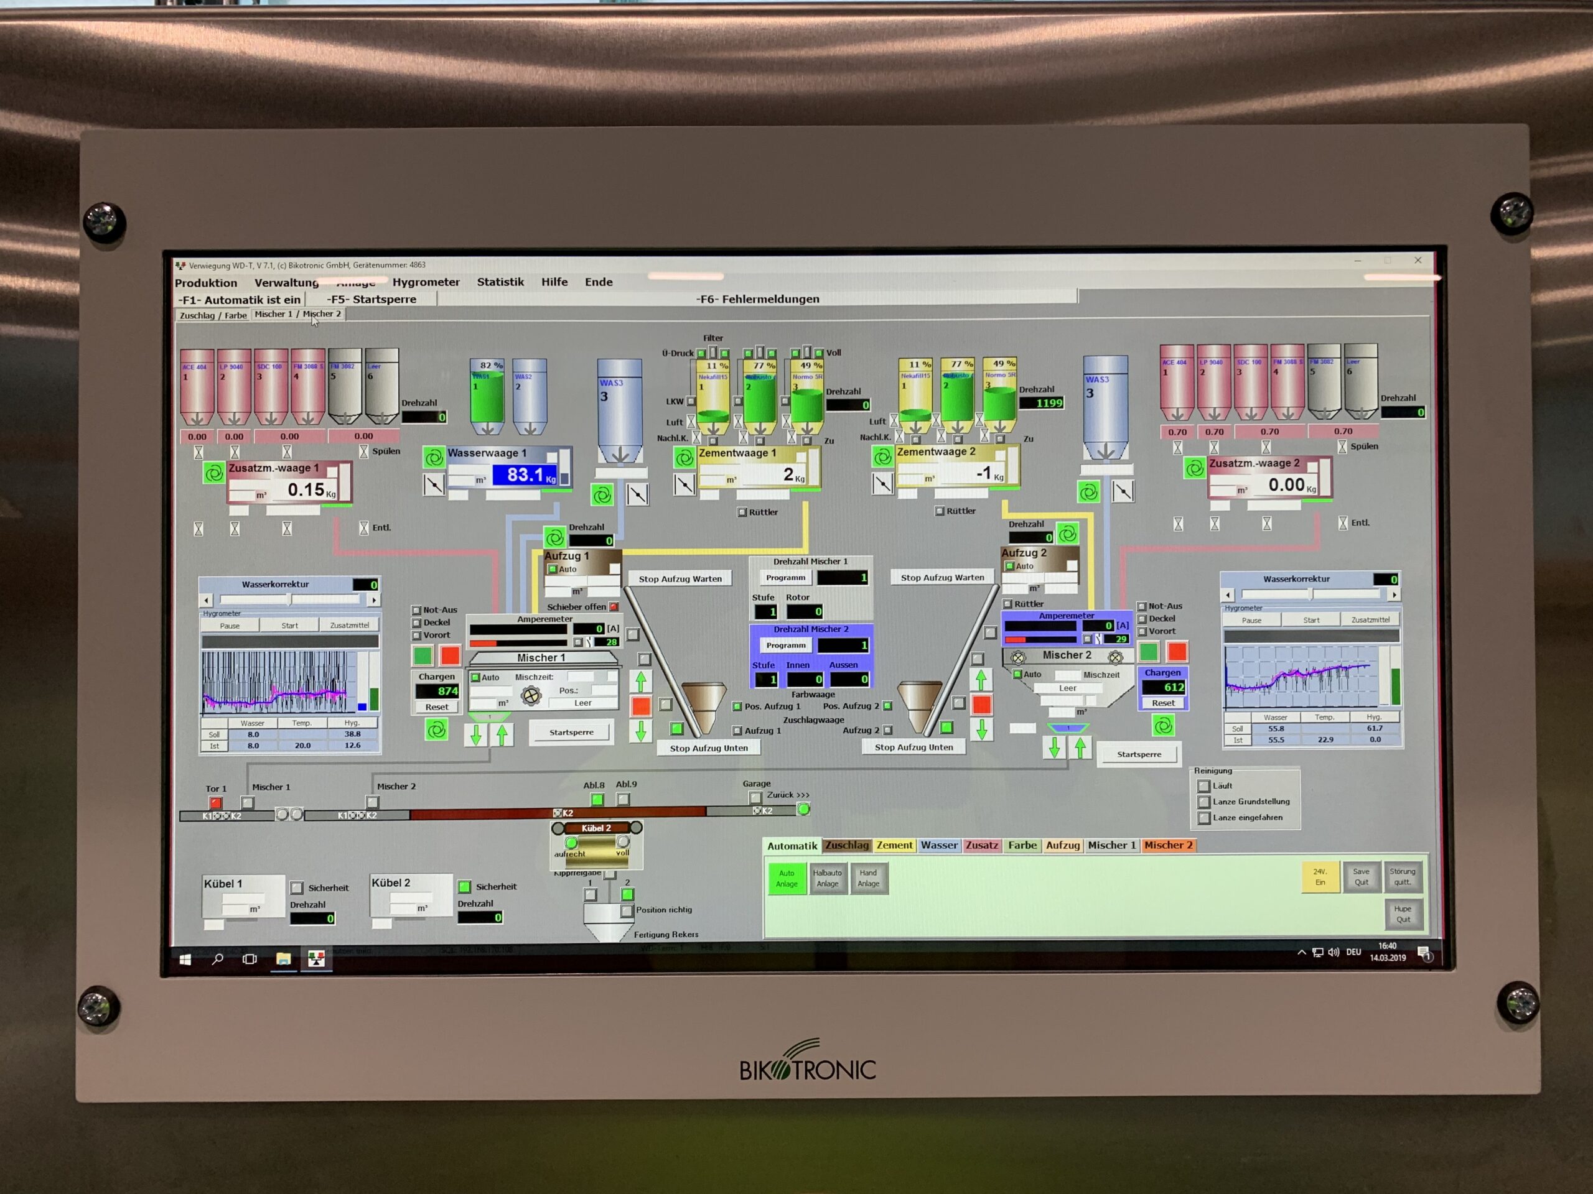The width and height of the screenshot is (1593, 1194).
Task: Click the Startsperre button beside Mischer 1
Action: pyautogui.click(x=572, y=733)
